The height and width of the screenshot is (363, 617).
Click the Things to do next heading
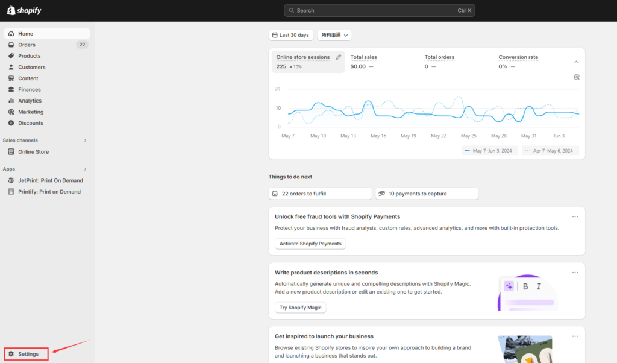tap(290, 177)
